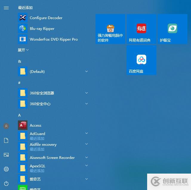Click the 360安全中心 folder icon
191x190 pixels.
(x=23, y=104)
